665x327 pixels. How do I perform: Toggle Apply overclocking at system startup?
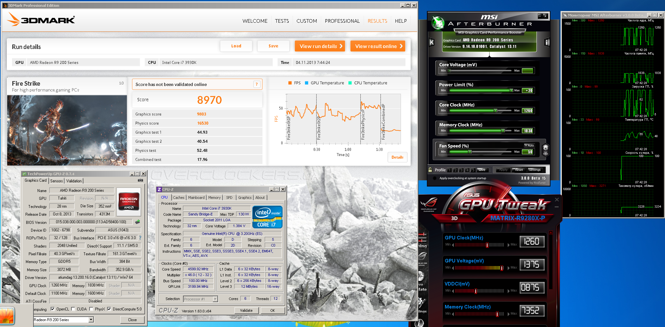[434, 178]
